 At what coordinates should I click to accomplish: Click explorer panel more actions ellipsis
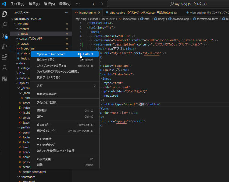[x=67, y=13]
